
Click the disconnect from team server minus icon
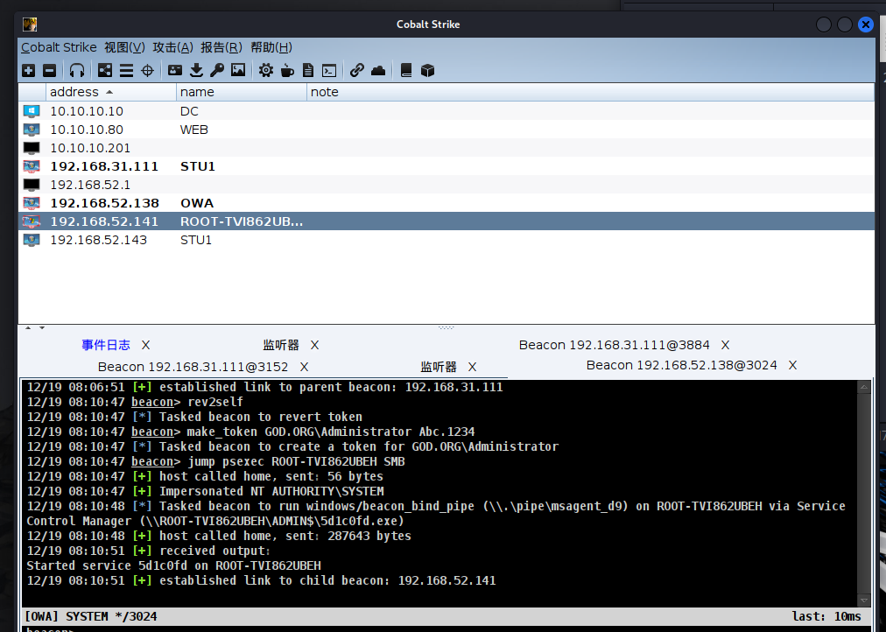click(x=50, y=71)
